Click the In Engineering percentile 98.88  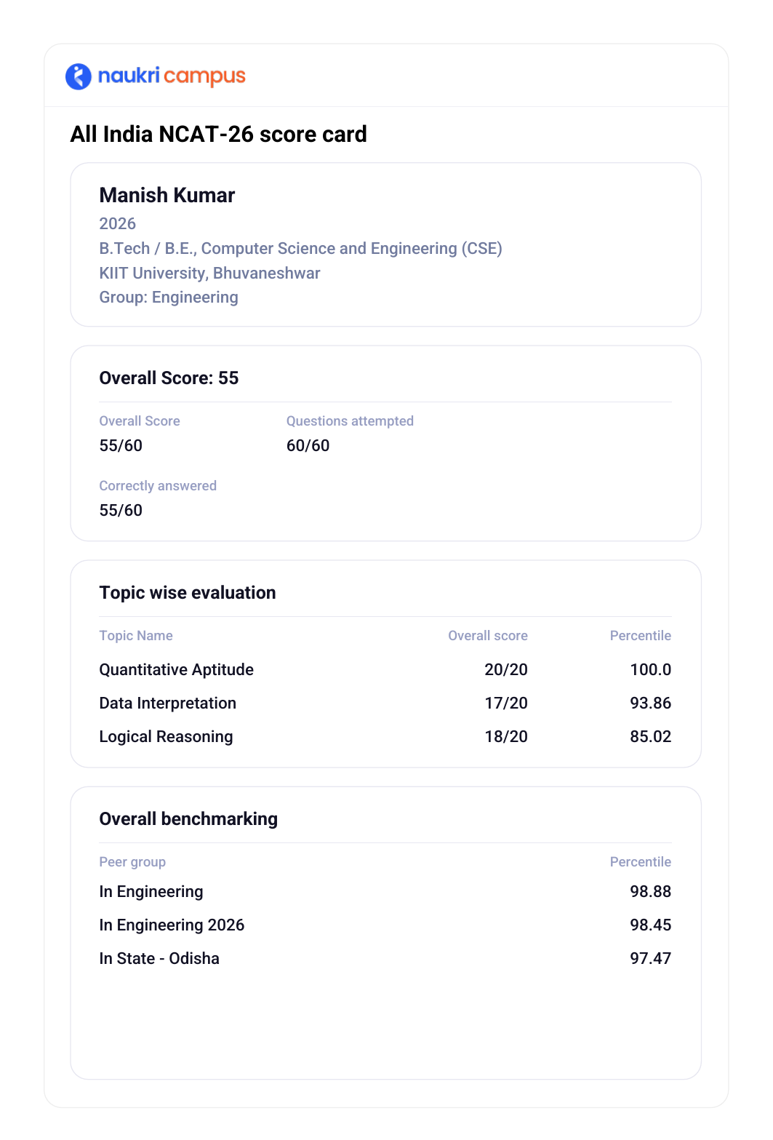(650, 891)
